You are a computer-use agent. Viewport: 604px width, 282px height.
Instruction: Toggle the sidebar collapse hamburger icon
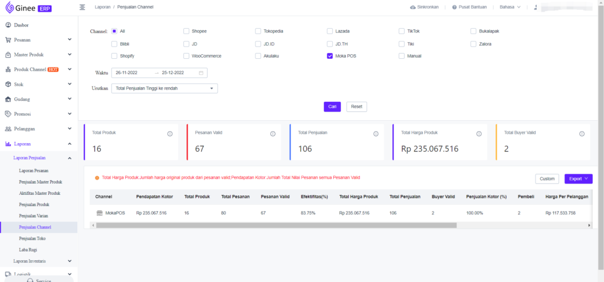point(82,7)
